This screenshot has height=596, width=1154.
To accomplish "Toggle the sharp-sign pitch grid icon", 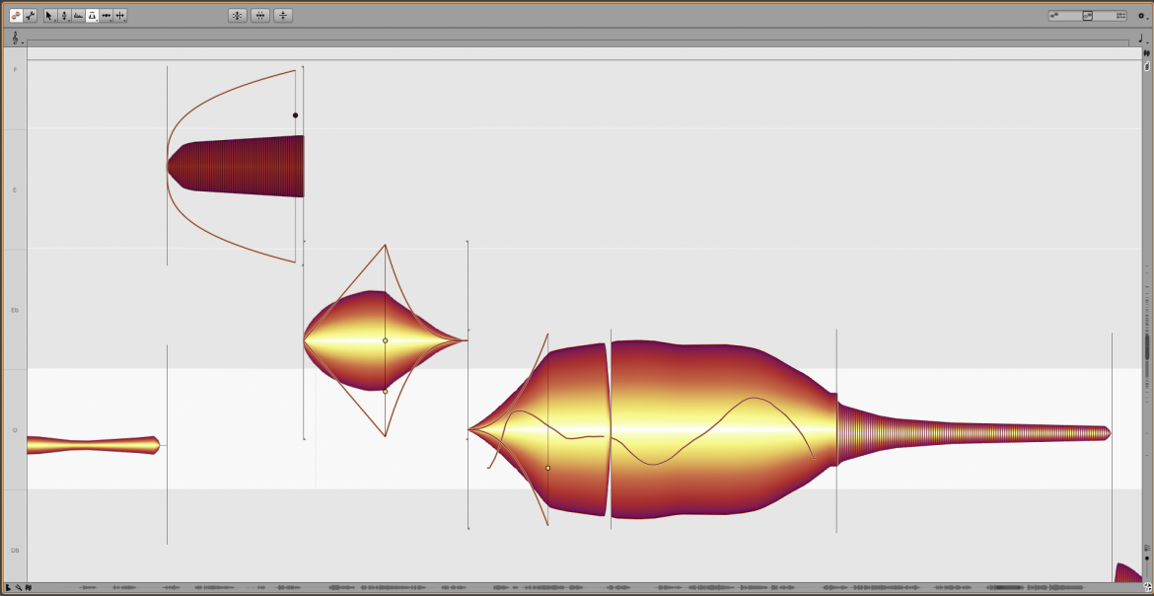I will (1147, 53).
